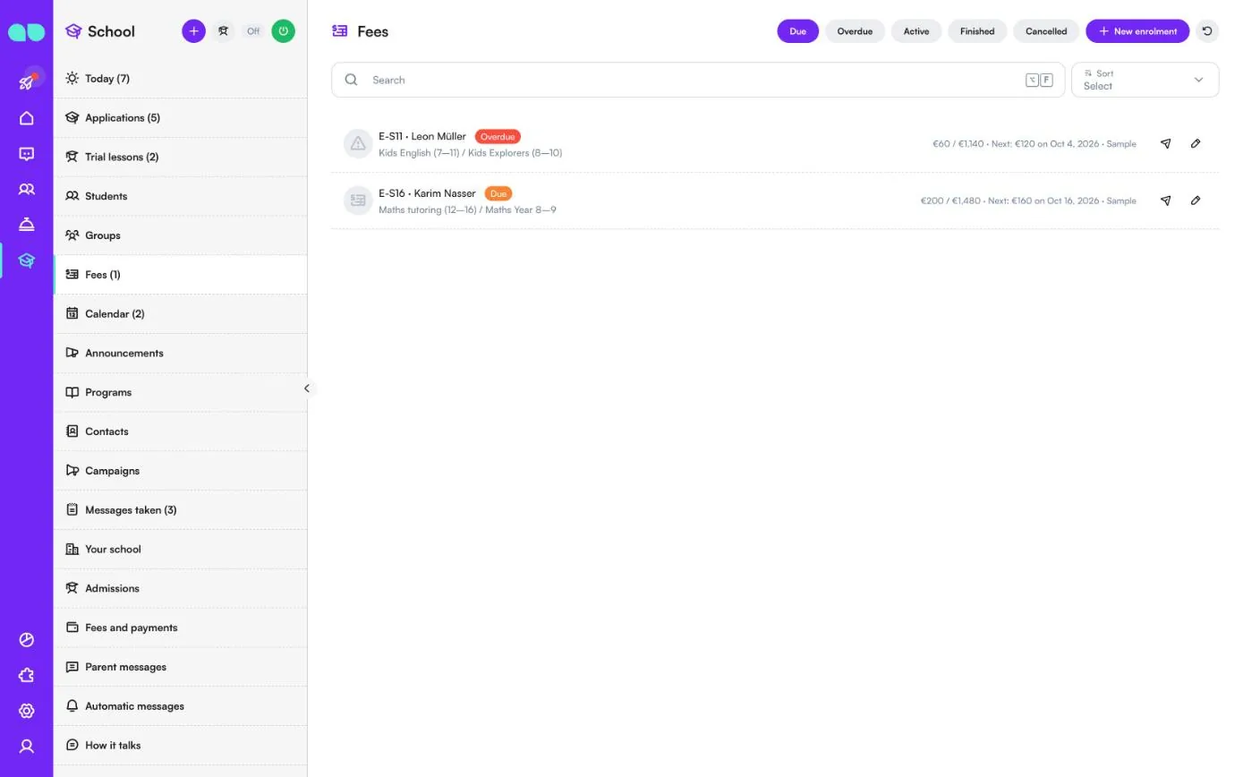1243x777 pixels.
Task: Go to Trial lessons (2)
Action: (x=180, y=157)
